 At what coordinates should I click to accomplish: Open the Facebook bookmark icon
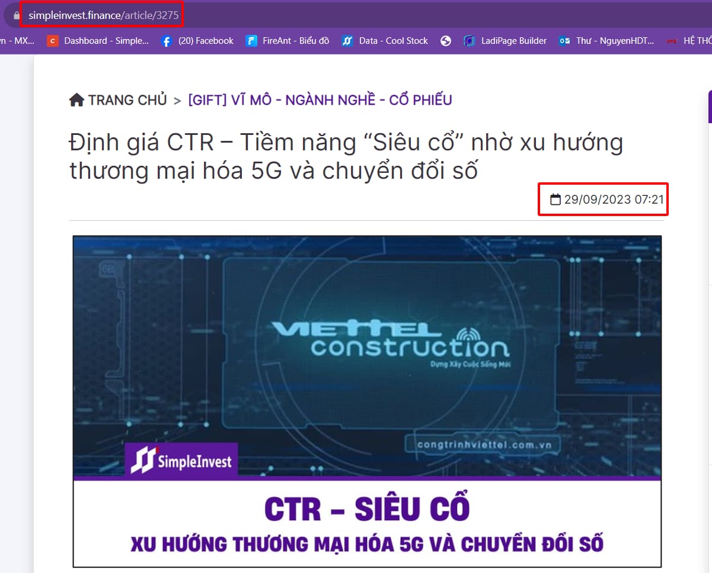[167, 41]
